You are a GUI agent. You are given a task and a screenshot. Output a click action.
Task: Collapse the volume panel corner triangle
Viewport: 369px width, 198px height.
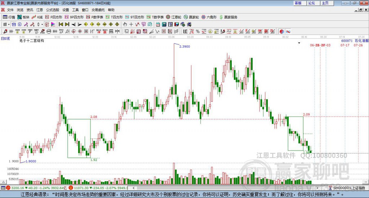(x=3, y=182)
